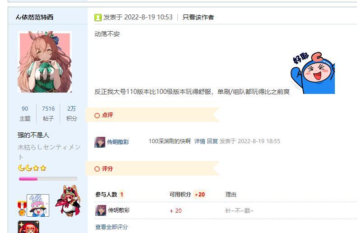Click the red-haired pixel character badge
This screenshot has width=357, height=233.
coord(68,200)
